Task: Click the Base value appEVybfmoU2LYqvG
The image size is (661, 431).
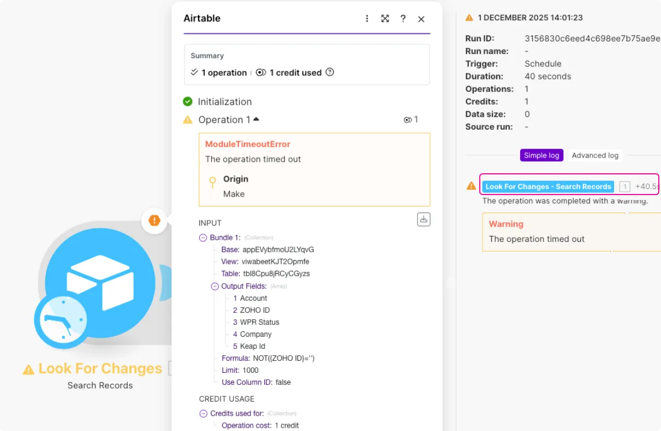Action: pyautogui.click(x=278, y=250)
